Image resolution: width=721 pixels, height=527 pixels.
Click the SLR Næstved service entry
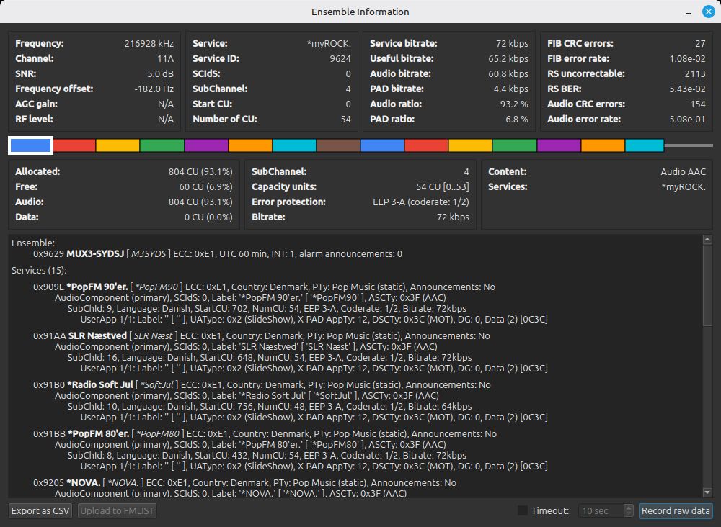(97, 335)
